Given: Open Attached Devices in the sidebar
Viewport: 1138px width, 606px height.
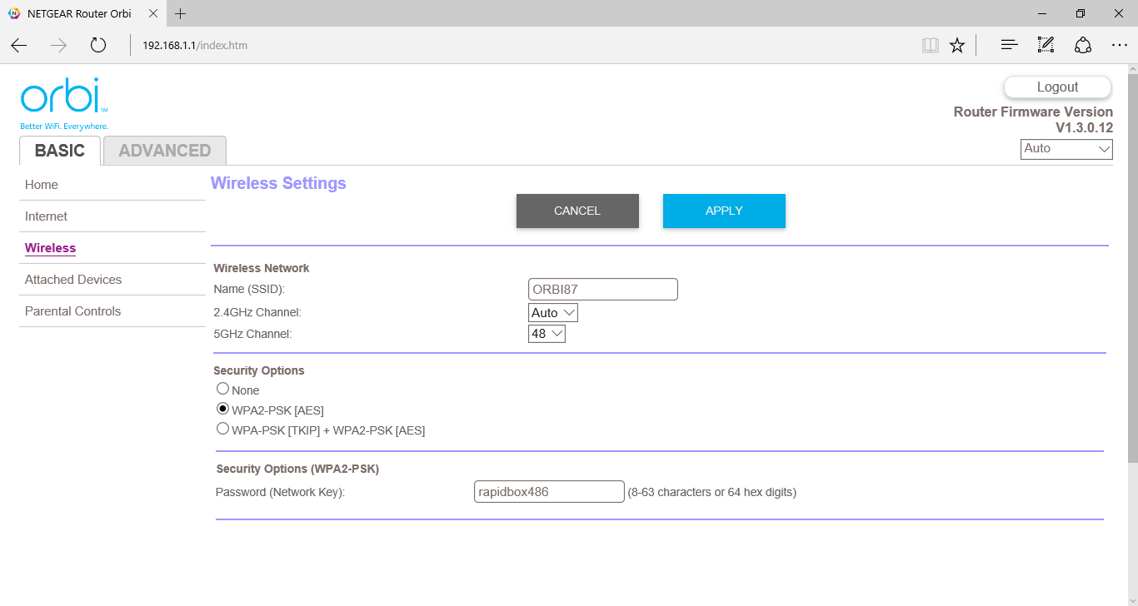Looking at the screenshot, I should click(x=73, y=280).
